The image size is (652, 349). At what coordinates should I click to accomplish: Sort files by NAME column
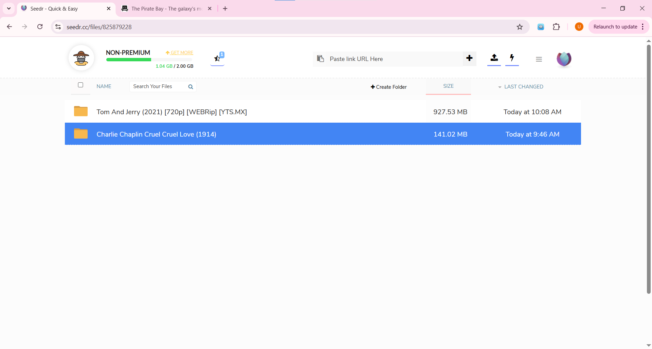[x=104, y=86]
